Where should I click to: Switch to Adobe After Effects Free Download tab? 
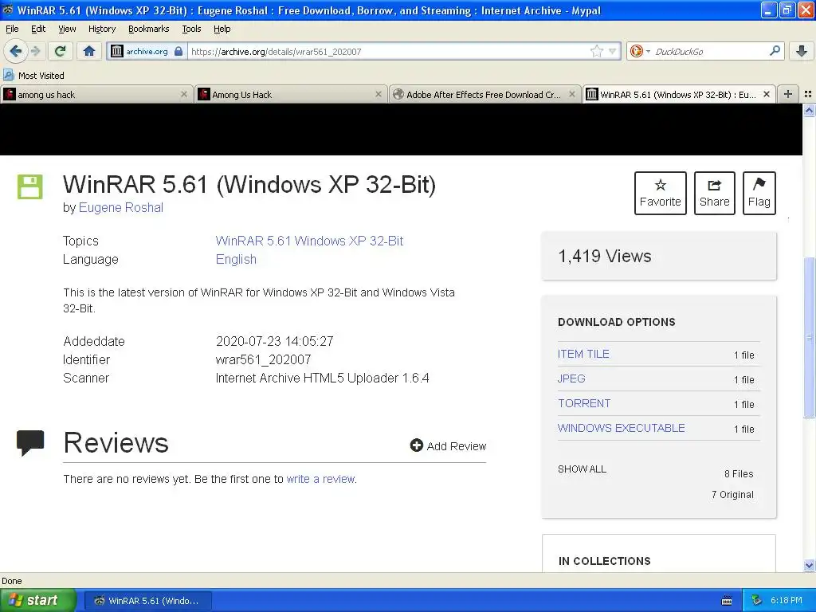[x=484, y=94]
